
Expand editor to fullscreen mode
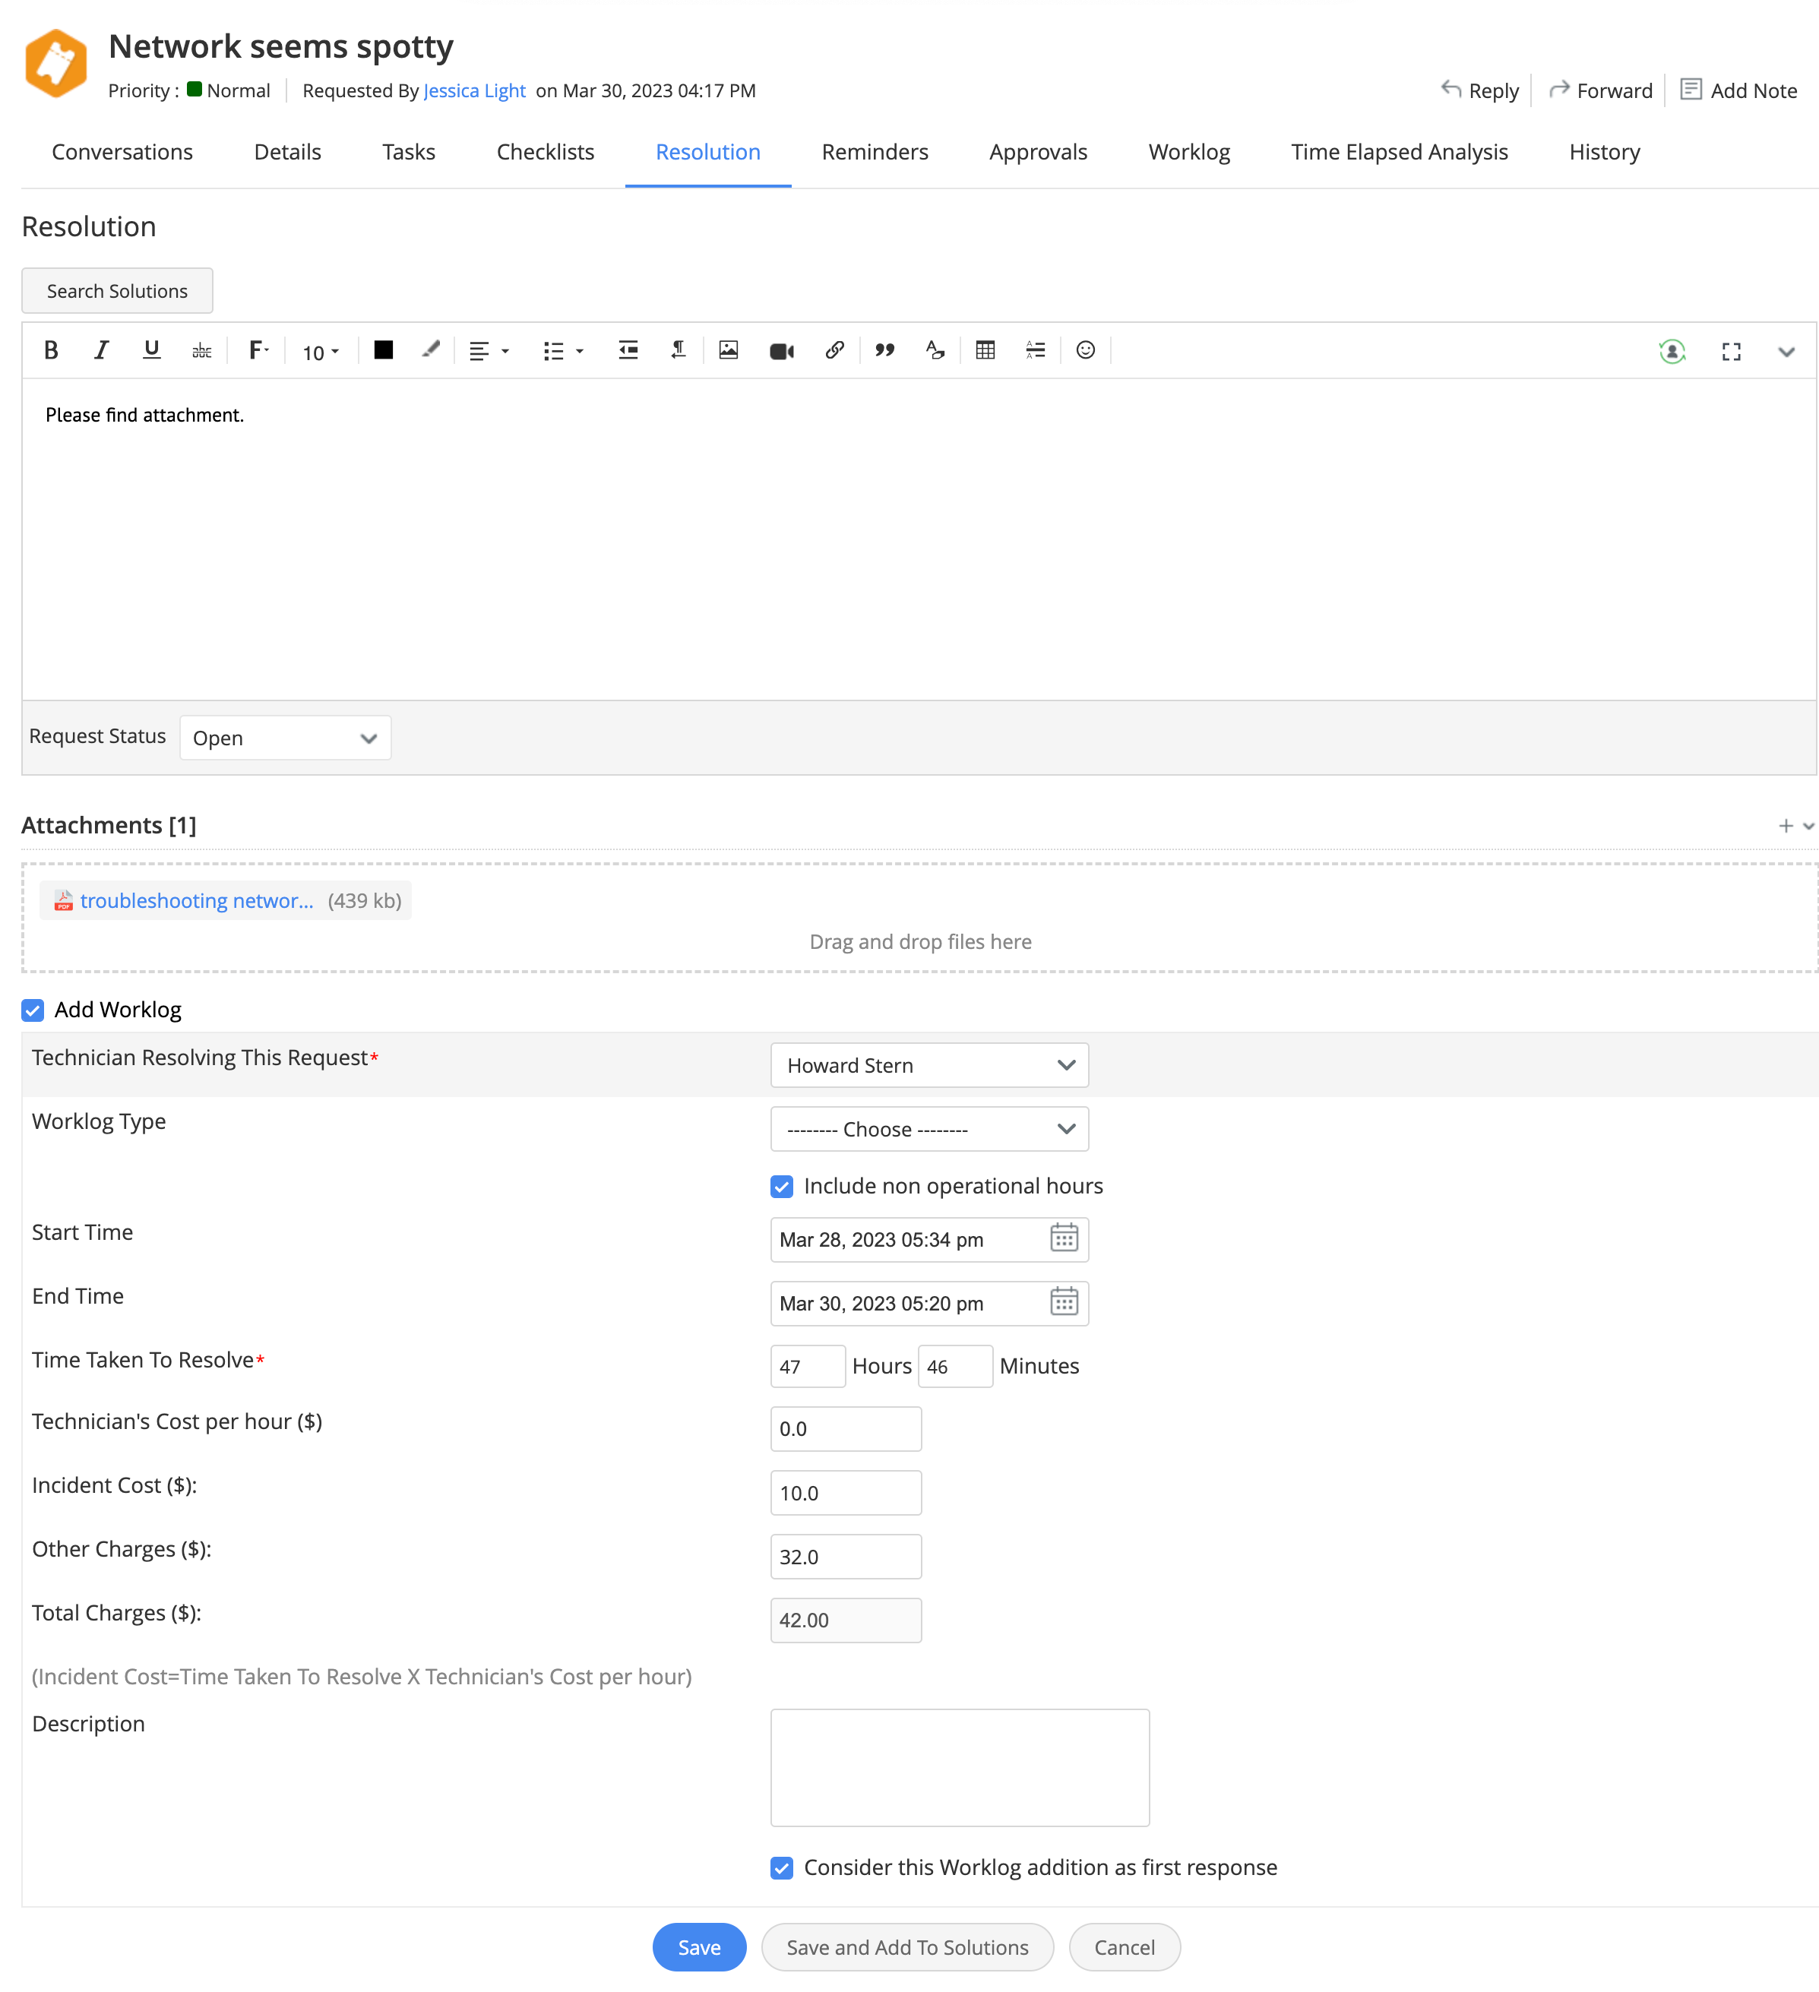(x=1731, y=352)
